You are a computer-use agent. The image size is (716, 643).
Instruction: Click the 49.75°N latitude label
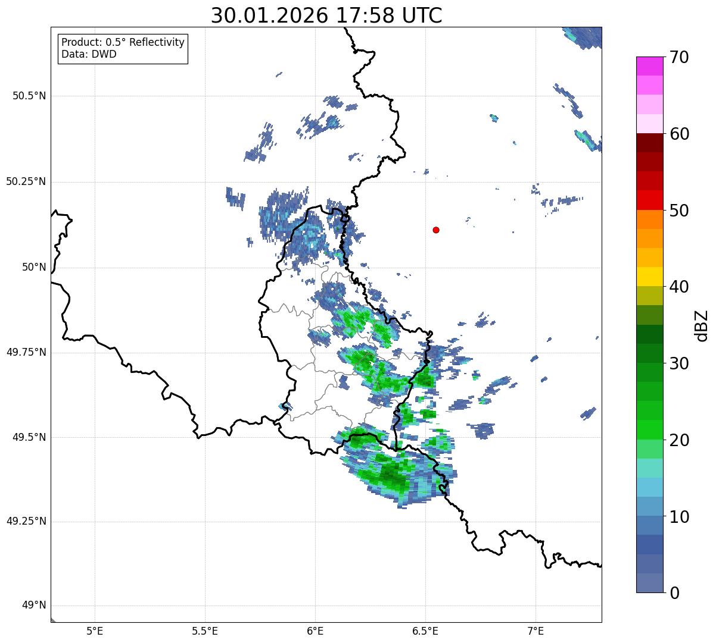pyautogui.click(x=26, y=352)
